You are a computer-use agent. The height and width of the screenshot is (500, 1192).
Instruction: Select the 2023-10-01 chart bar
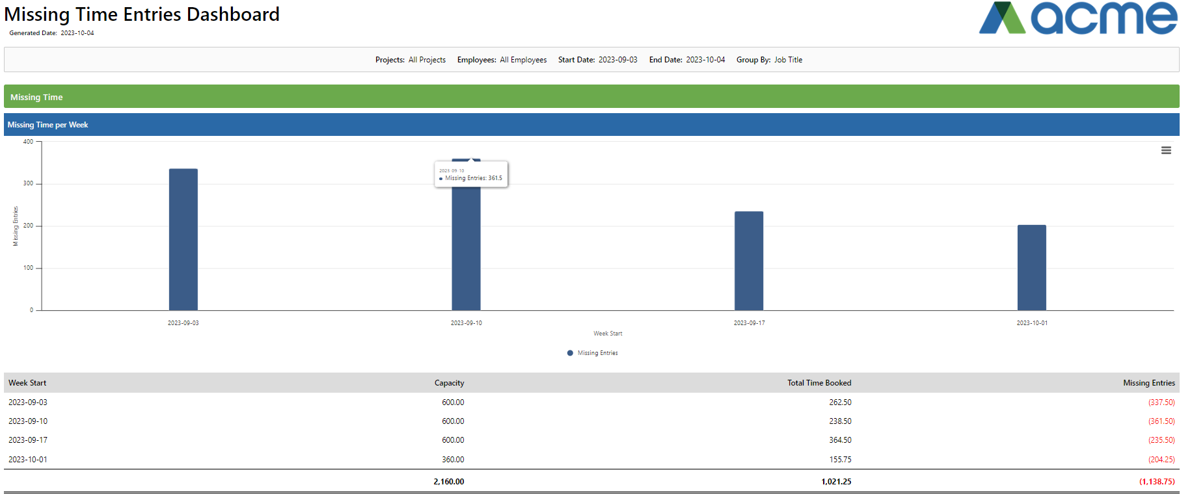pos(1032,267)
